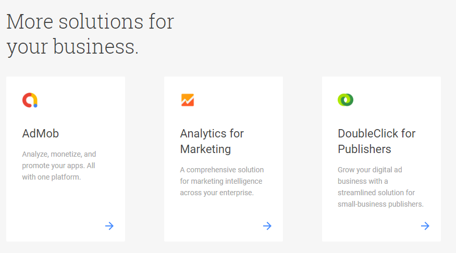The image size is (456, 253).
Task: Click the comprehensive solution description text
Action: [222, 181]
